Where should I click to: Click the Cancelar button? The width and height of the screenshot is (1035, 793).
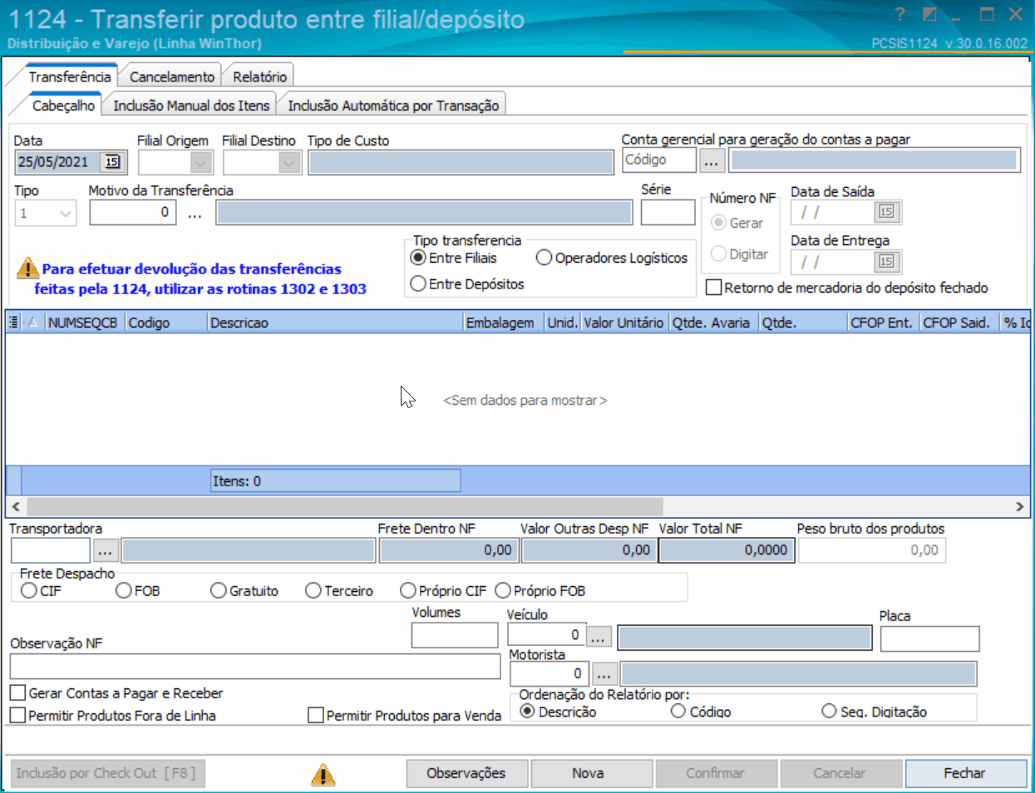840,773
